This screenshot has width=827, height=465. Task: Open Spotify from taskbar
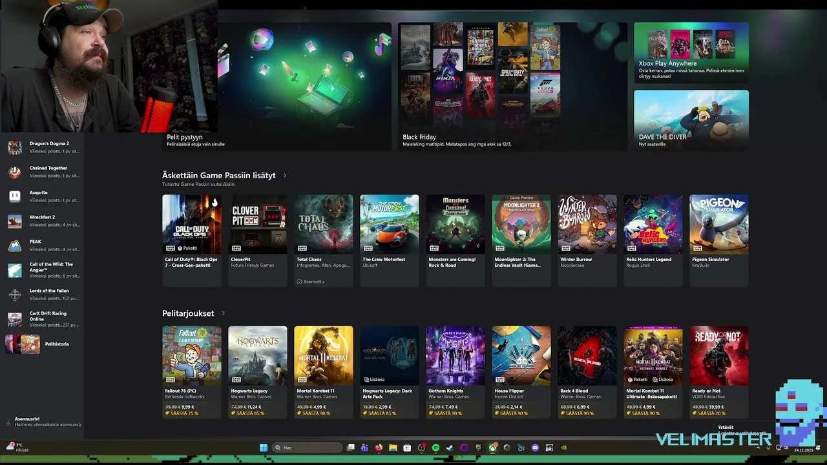click(x=435, y=448)
